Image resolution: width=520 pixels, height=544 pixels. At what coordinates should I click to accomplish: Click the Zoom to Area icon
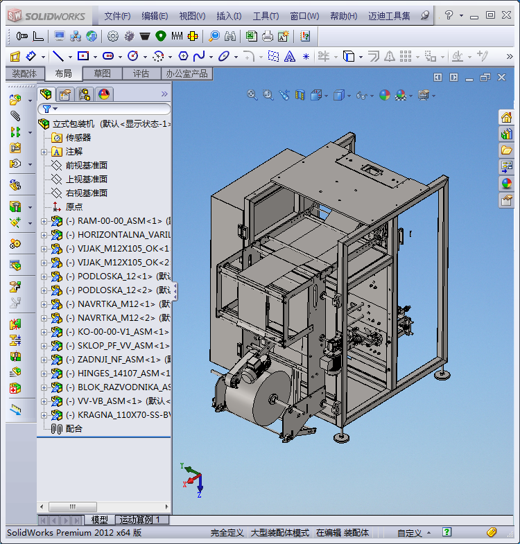268,95
